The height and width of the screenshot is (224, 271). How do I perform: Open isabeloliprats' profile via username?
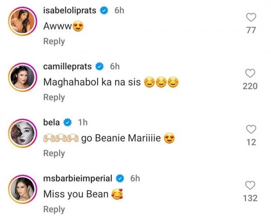pyautogui.click(x=70, y=10)
